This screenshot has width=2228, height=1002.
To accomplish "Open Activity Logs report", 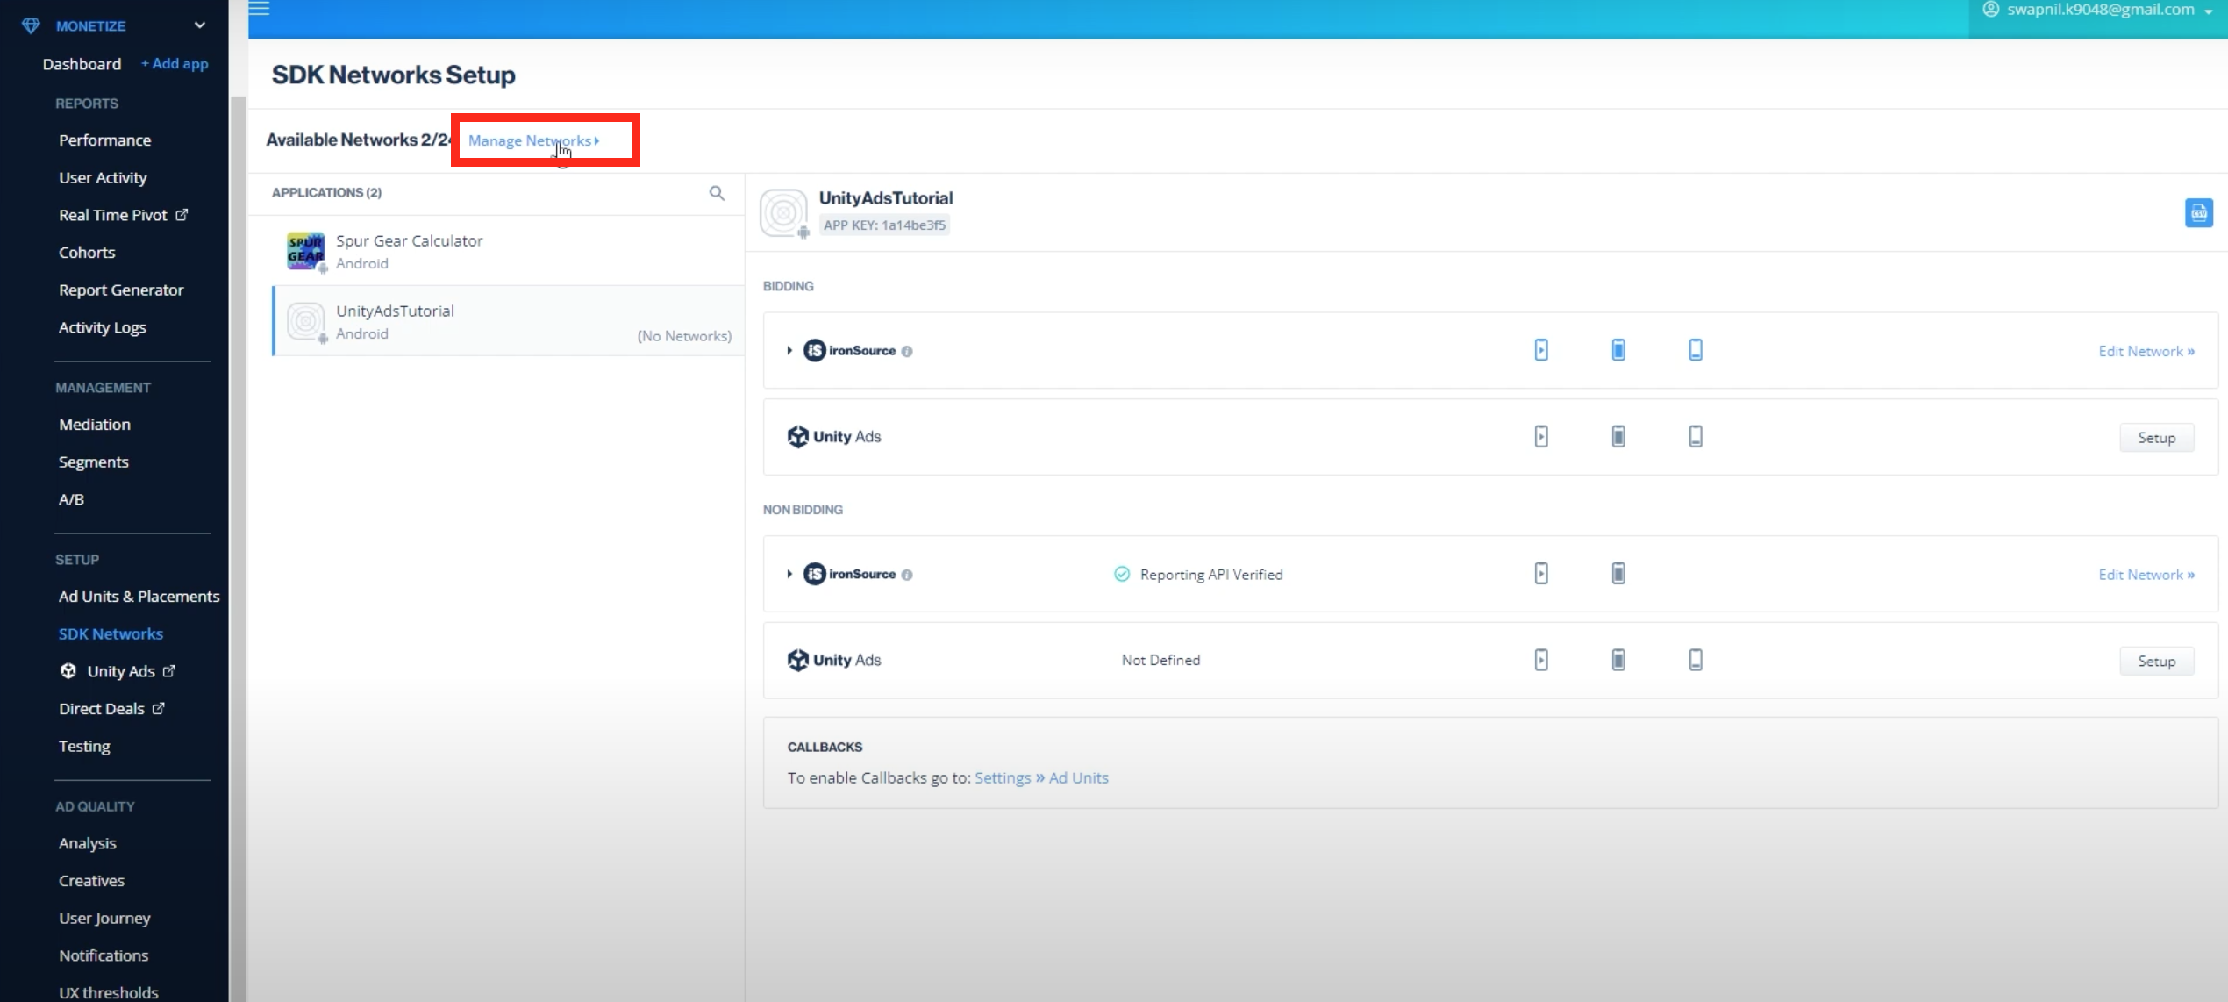I will [102, 327].
